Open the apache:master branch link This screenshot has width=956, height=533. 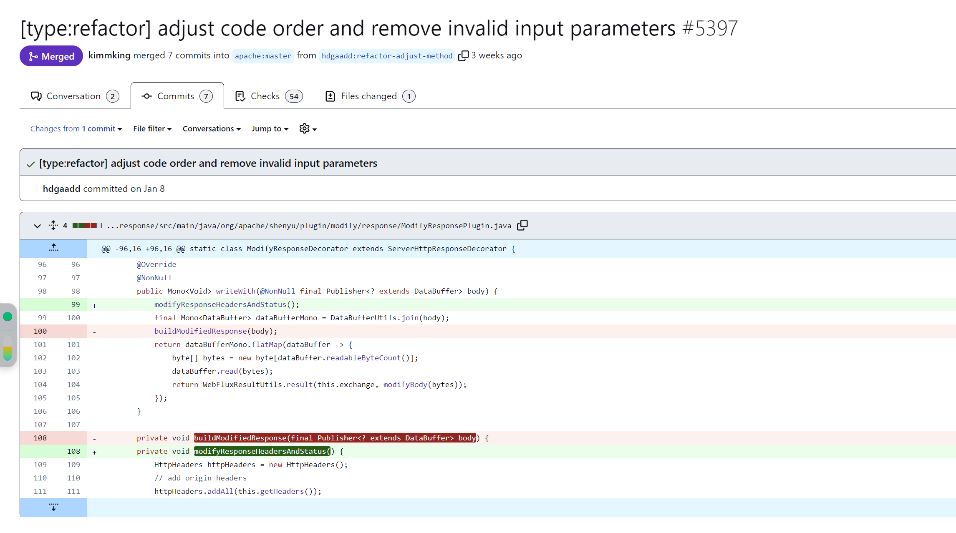(x=263, y=56)
